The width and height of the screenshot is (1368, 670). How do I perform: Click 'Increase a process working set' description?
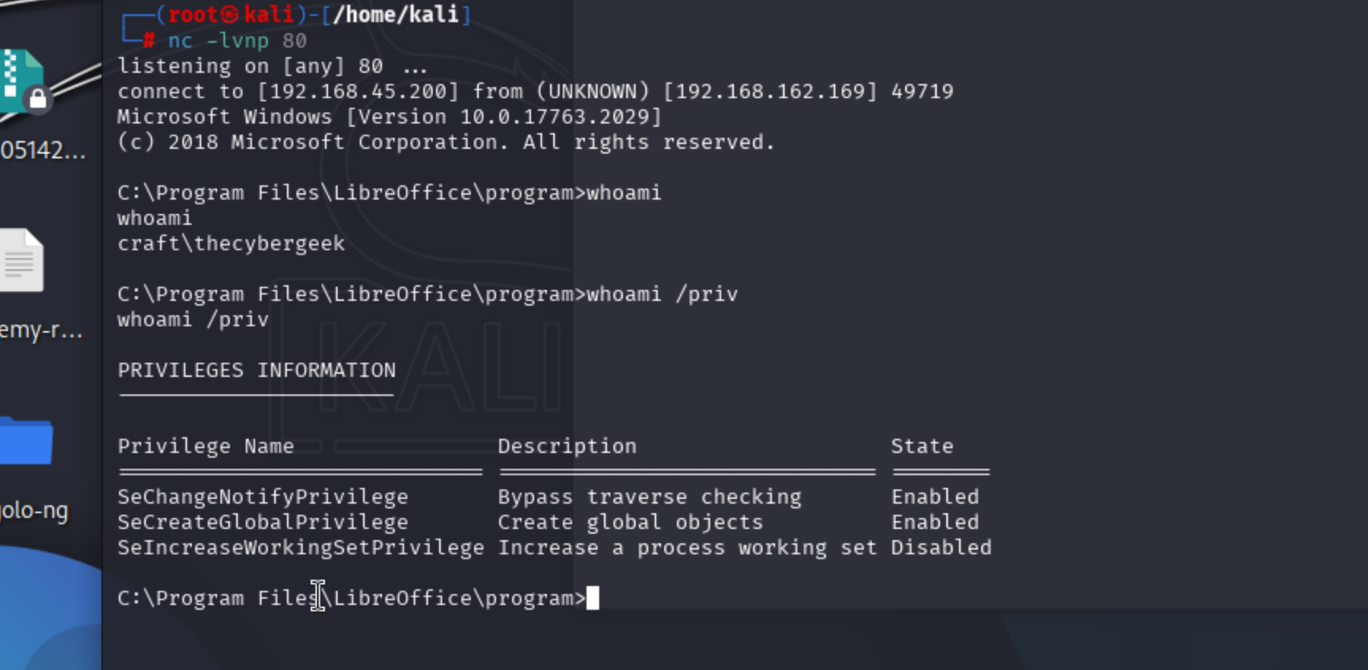pos(688,547)
